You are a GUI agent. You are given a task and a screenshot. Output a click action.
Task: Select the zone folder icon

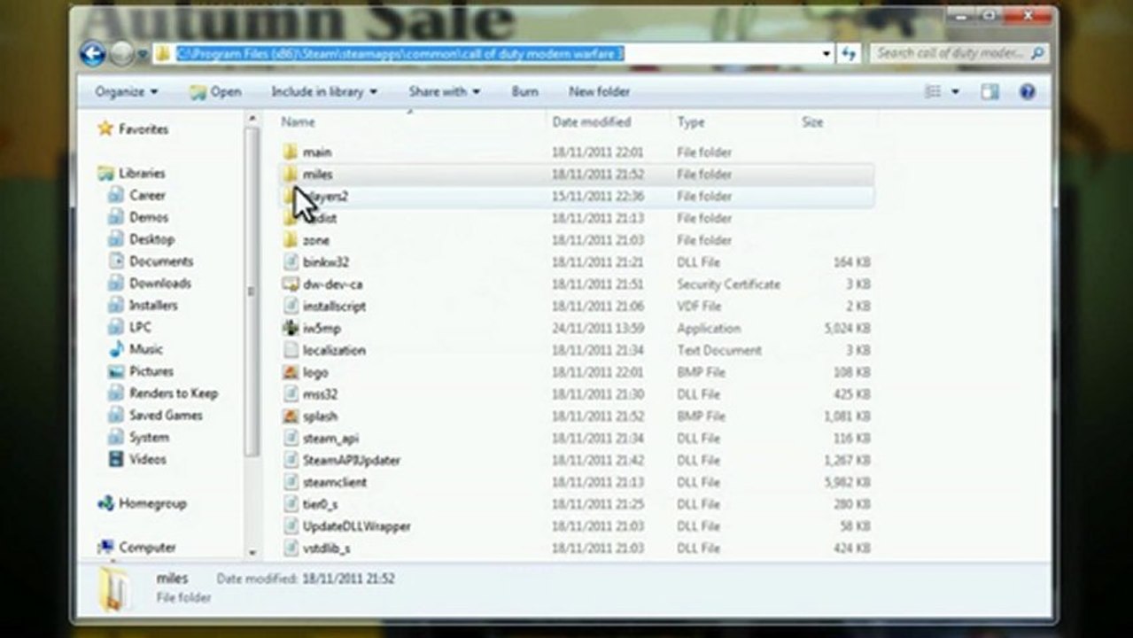[291, 240]
